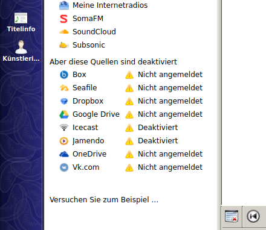The width and height of the screenshot is (266, 230).
Task: Click Nicht angemeldet status for Seafile
Action: point(170,88)
